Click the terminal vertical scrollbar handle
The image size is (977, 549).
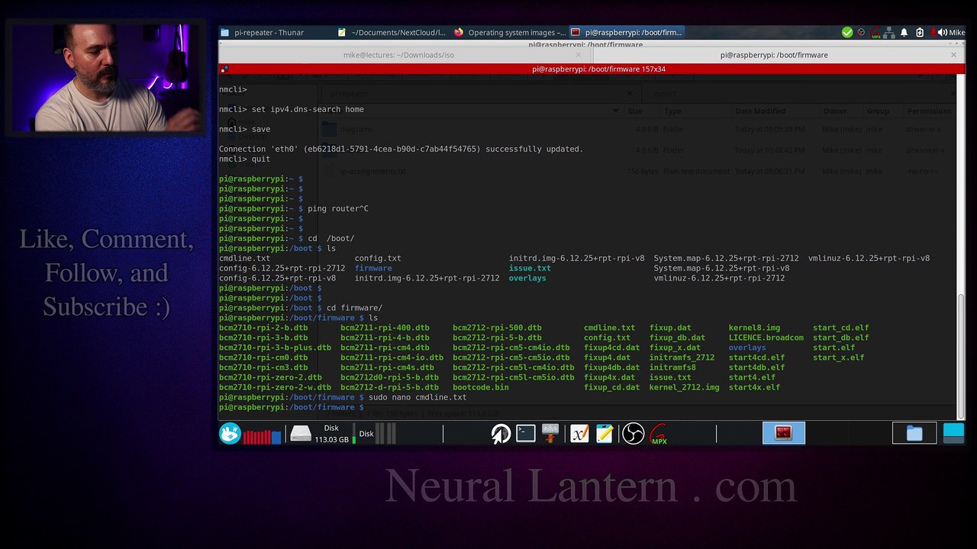[961, 357]
